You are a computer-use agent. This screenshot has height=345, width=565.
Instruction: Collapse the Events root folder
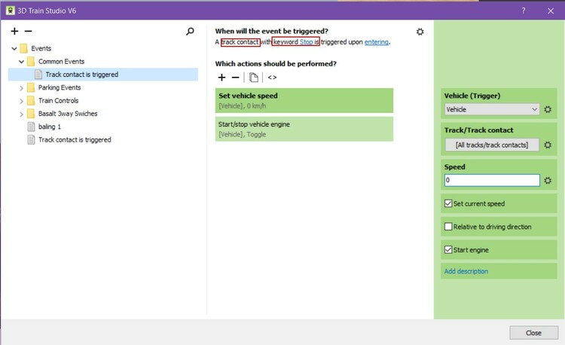[x=14, y=48]
